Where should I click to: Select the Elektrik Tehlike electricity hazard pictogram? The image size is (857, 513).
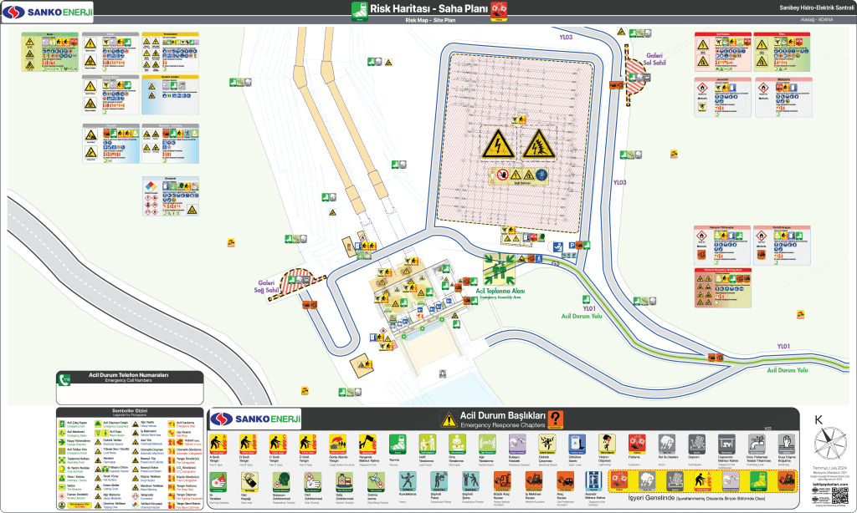98,441
